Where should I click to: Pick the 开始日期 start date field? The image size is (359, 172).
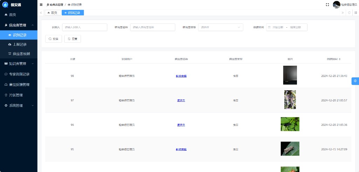point(278,27)
